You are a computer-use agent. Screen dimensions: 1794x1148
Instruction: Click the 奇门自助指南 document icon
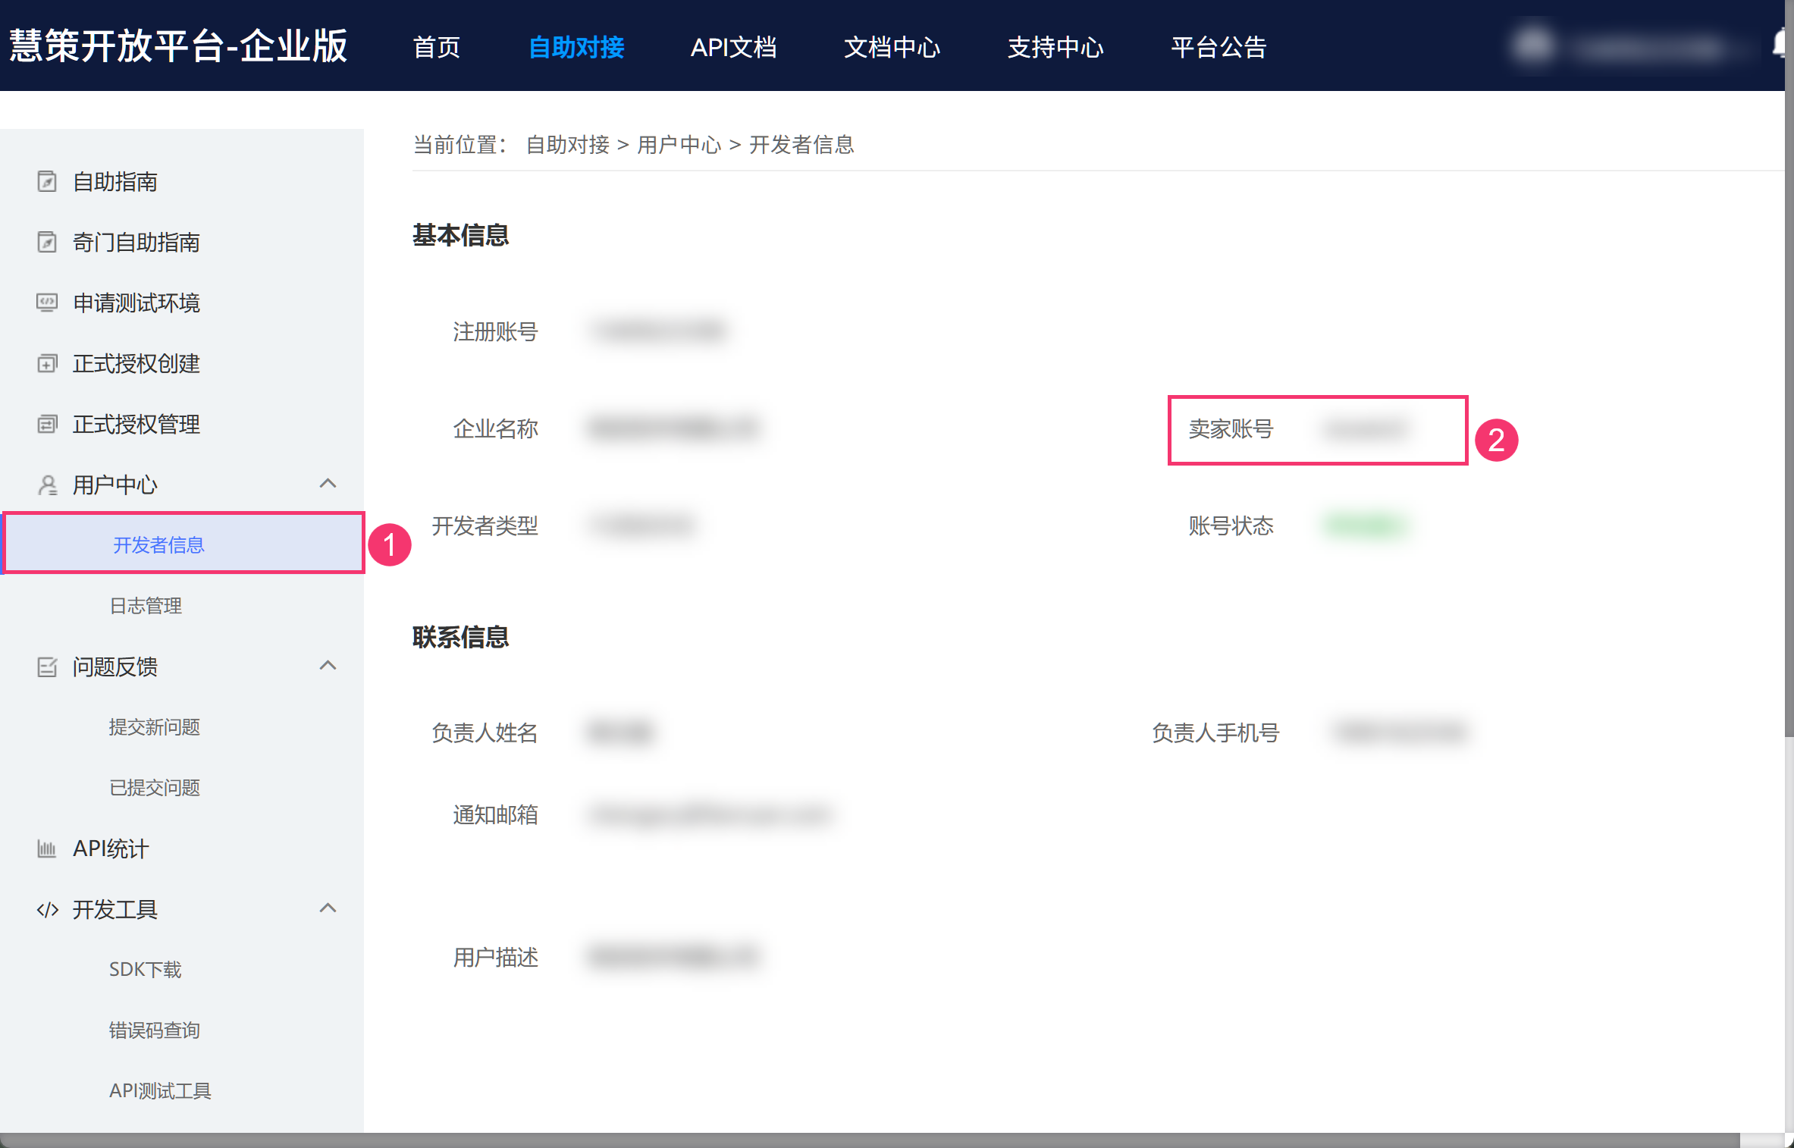click(47, 243)
